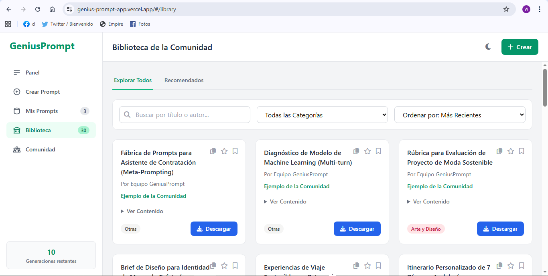Viewport: 548px width, 276px height.
Task: Copy the Fábrica de Prompts card content
Action: [213, 151]
